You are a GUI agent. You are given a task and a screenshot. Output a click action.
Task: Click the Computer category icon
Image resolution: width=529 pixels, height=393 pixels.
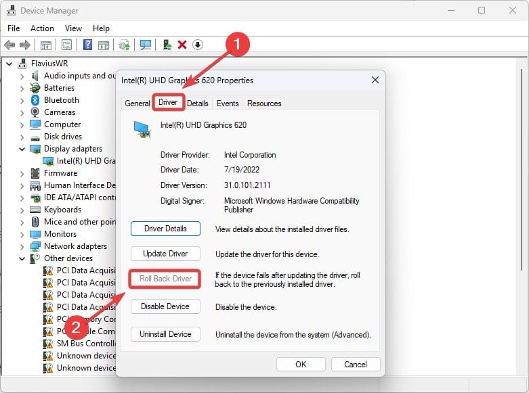(x=35, y=124)
